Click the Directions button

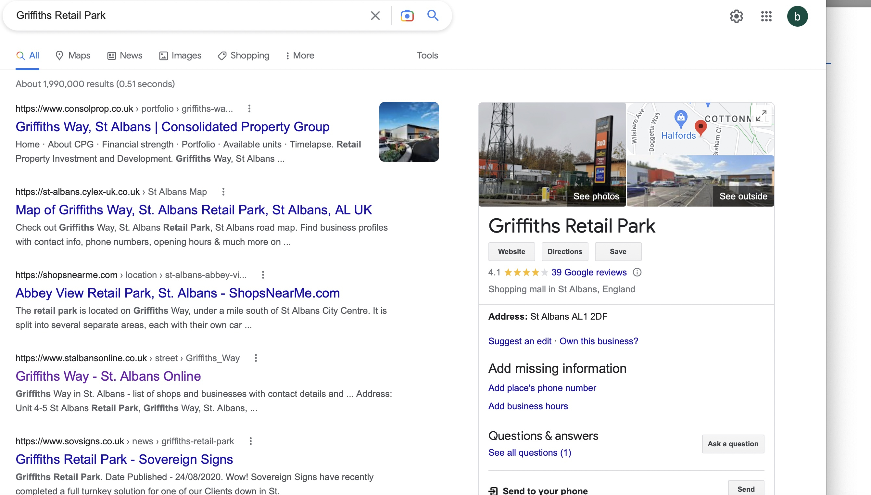click(x=564, y=252)
